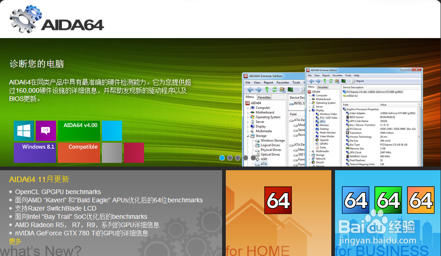Screen dimensions: 441x256
Task: Click the orange Compatible tile
Action: tap(79, 153)
